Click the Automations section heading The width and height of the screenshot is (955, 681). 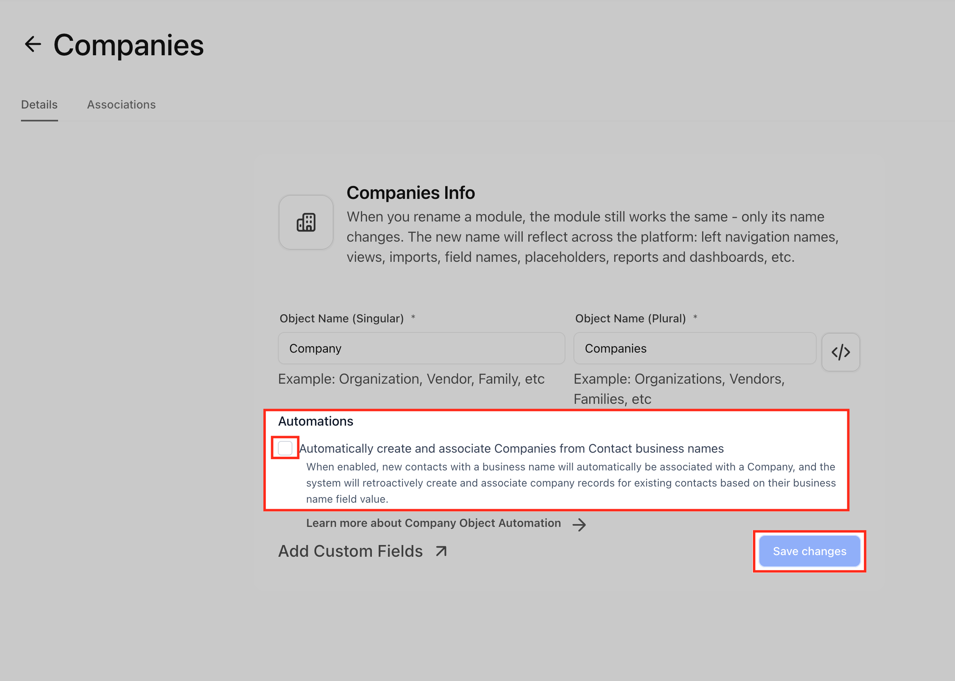pos(316,421)
